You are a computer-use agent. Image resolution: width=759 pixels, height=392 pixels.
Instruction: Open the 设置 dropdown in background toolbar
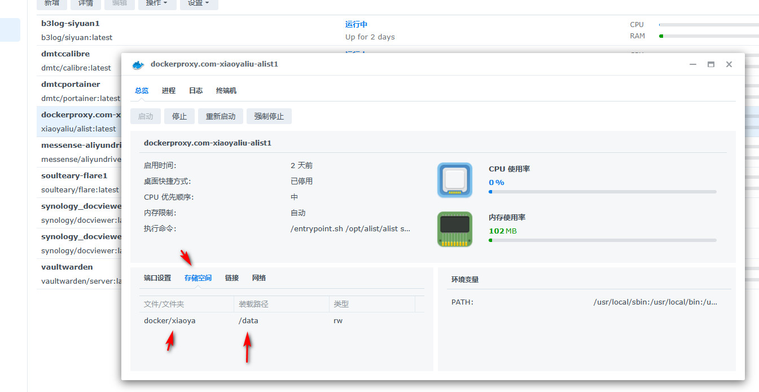(199, 3)
